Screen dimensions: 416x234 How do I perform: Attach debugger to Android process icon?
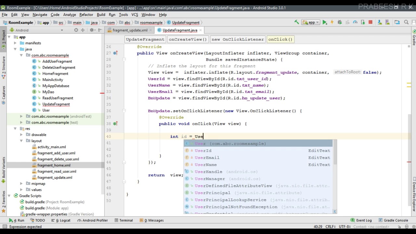coord(363,22)
